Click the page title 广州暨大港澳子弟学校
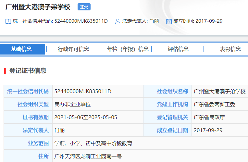This screenshot has width=248, height=162. tap(38, 7)
